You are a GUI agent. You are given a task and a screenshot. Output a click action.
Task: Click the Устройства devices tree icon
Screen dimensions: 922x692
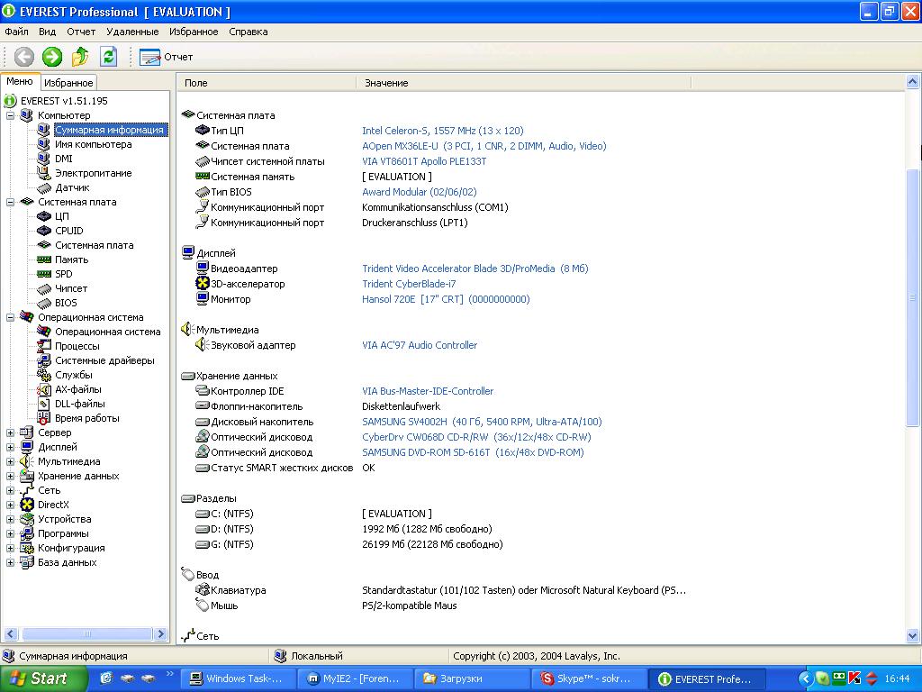(26, 519)
